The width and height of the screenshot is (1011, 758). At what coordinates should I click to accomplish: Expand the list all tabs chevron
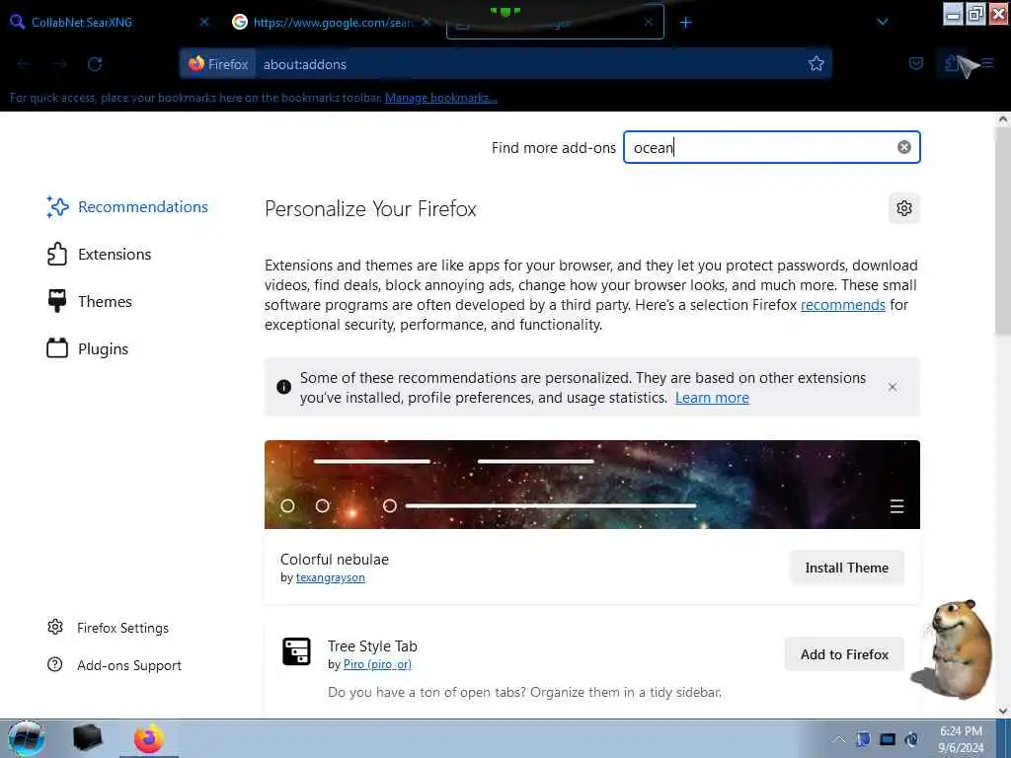click(883, 22)
